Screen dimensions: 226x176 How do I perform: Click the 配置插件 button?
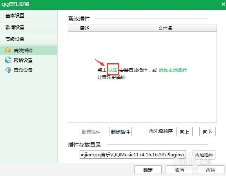[x=91, y=132]
